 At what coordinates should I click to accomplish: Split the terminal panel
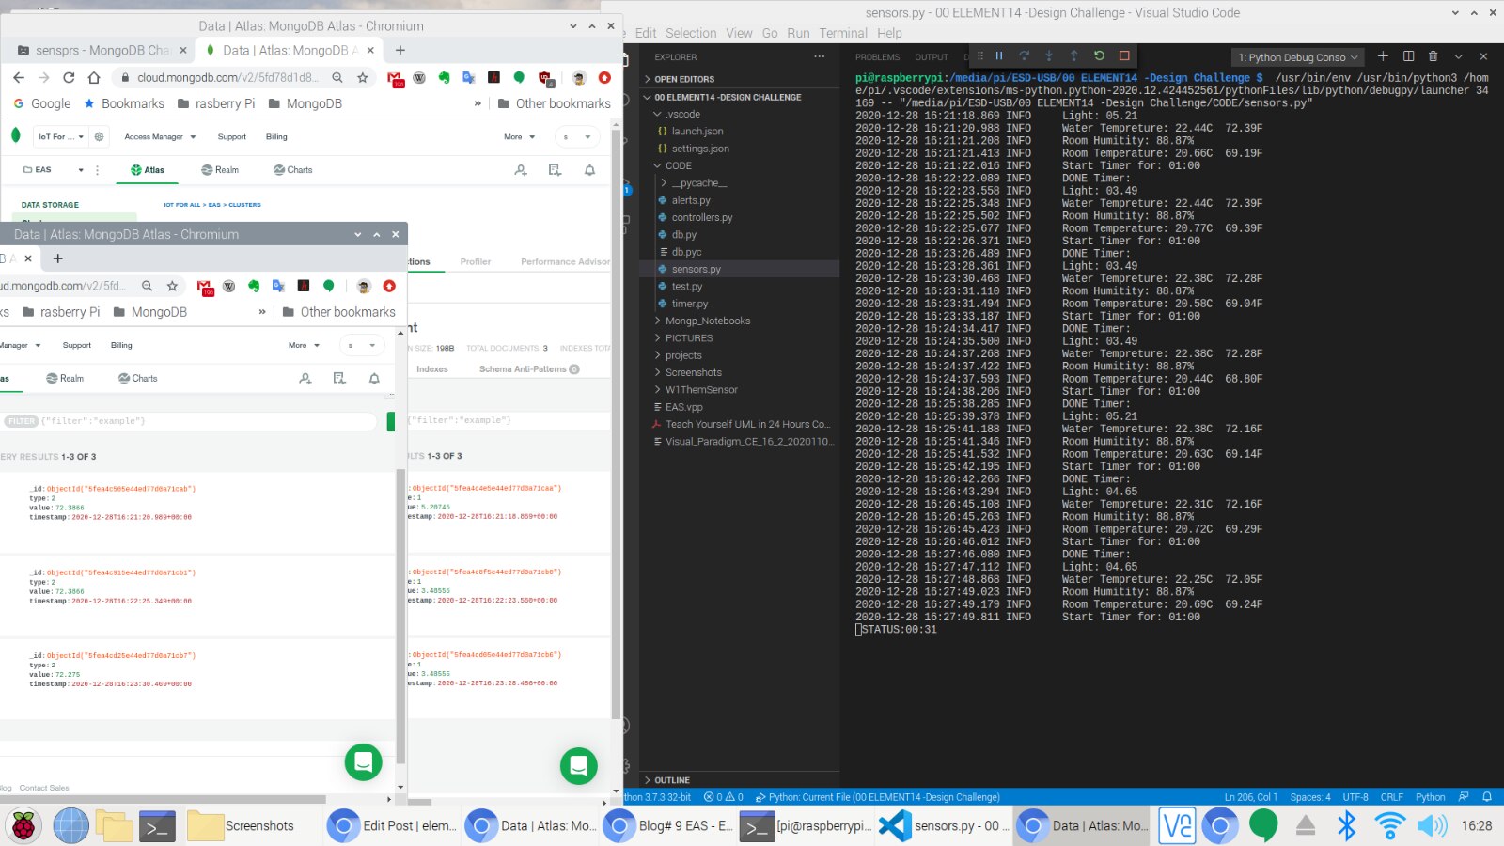click(x=1408, y=56)
